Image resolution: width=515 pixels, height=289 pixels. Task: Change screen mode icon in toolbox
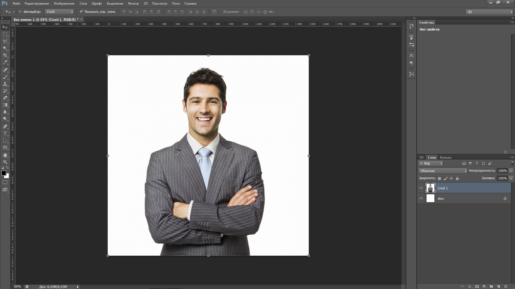click(5, 190)
